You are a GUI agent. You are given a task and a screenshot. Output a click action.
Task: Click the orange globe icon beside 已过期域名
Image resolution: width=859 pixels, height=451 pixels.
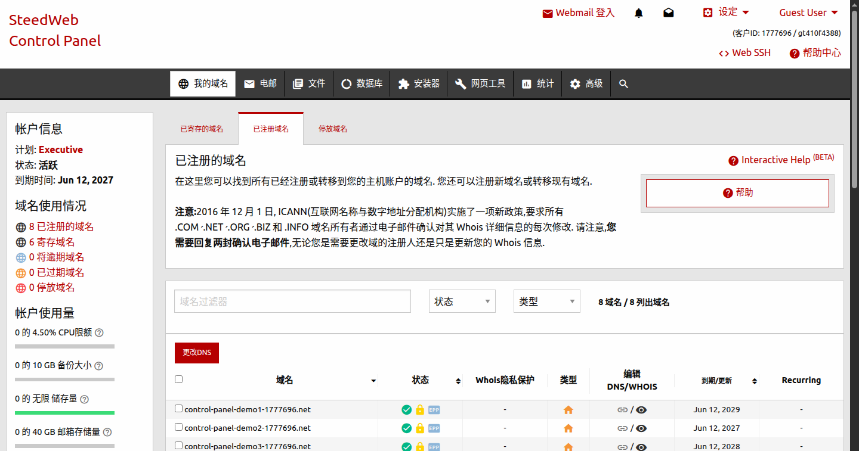pyautogui.click(x=21, y=273)
